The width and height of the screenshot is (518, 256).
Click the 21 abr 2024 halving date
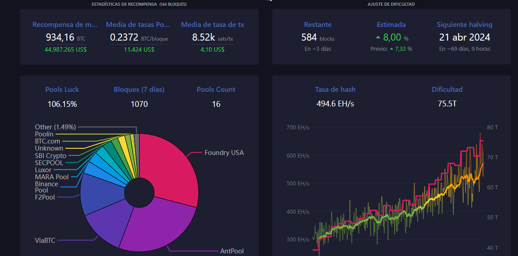click(x=464, y=37)
